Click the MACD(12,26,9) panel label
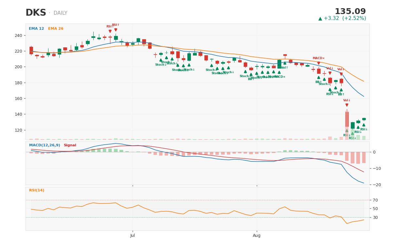 coord(45,145)
